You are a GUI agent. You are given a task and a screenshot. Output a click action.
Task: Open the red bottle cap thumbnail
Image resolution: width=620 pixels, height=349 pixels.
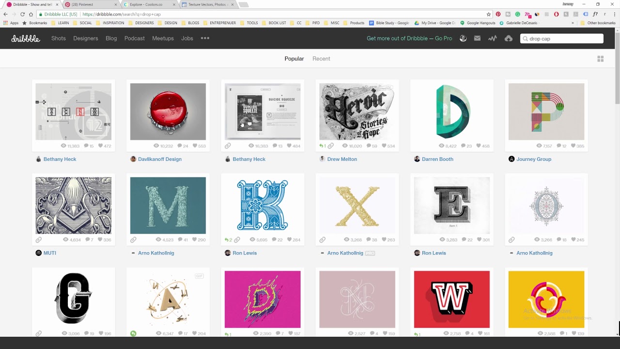pos(168,111)
